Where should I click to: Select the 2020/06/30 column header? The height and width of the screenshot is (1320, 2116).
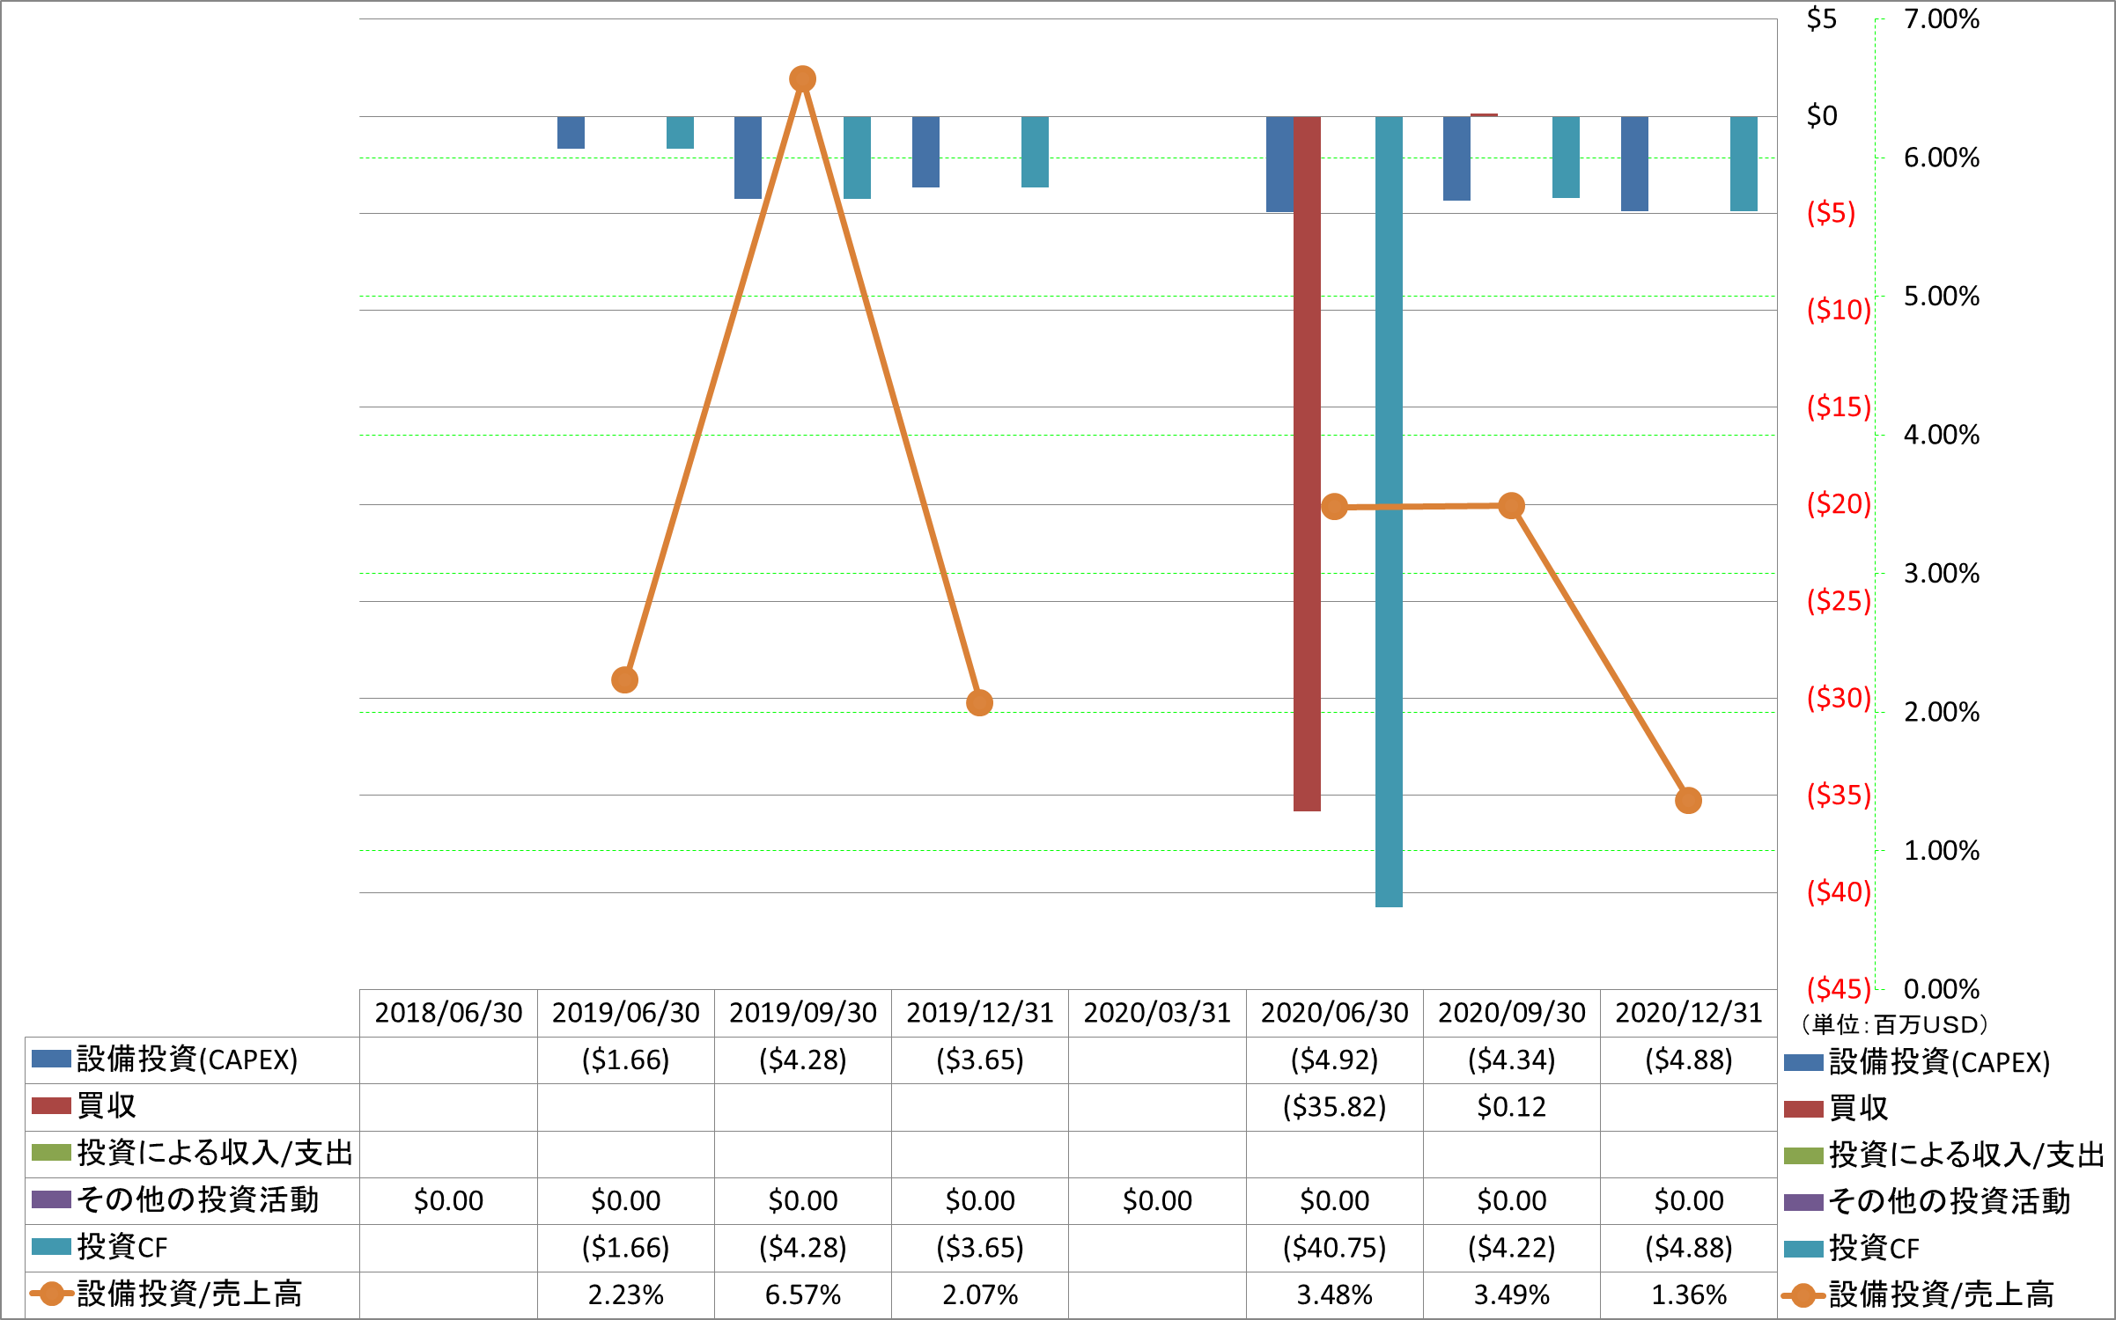coord(1334,1013)
